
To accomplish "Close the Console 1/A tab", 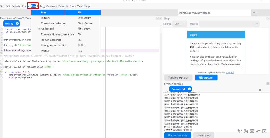I will [x=189, y=89].
